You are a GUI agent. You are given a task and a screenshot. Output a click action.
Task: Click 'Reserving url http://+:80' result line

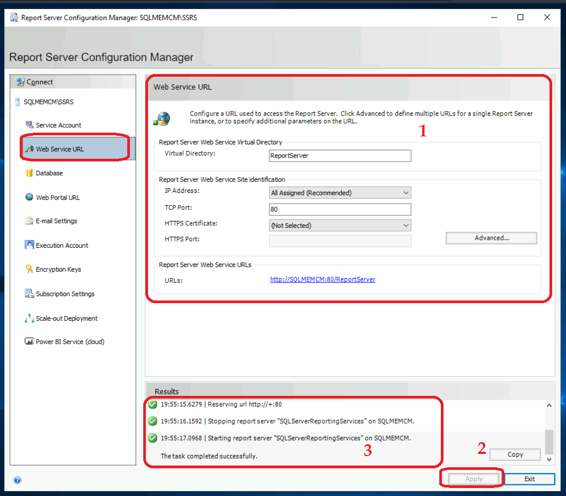point(222,404)
